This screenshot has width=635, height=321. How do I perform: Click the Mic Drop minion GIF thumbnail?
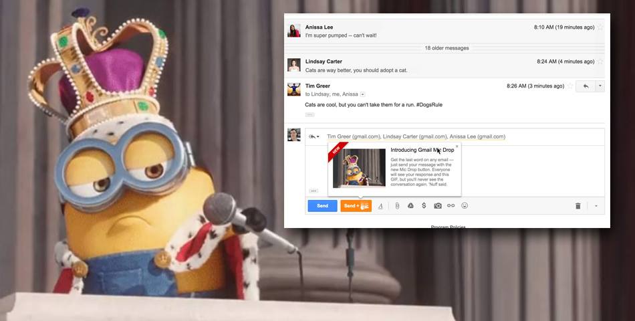[359, 168]
